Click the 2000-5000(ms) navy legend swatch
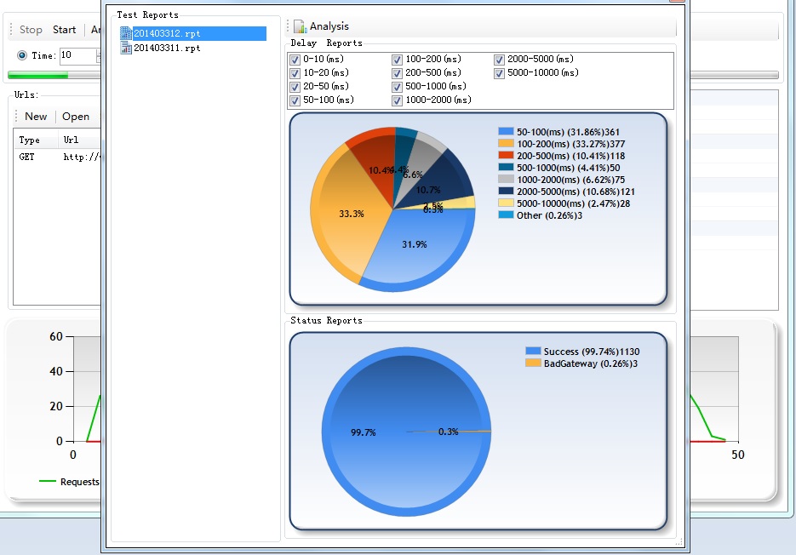 507,192
